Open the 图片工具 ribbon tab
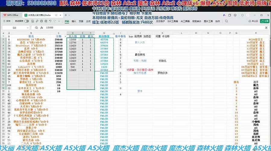 [x=208, y=21]
